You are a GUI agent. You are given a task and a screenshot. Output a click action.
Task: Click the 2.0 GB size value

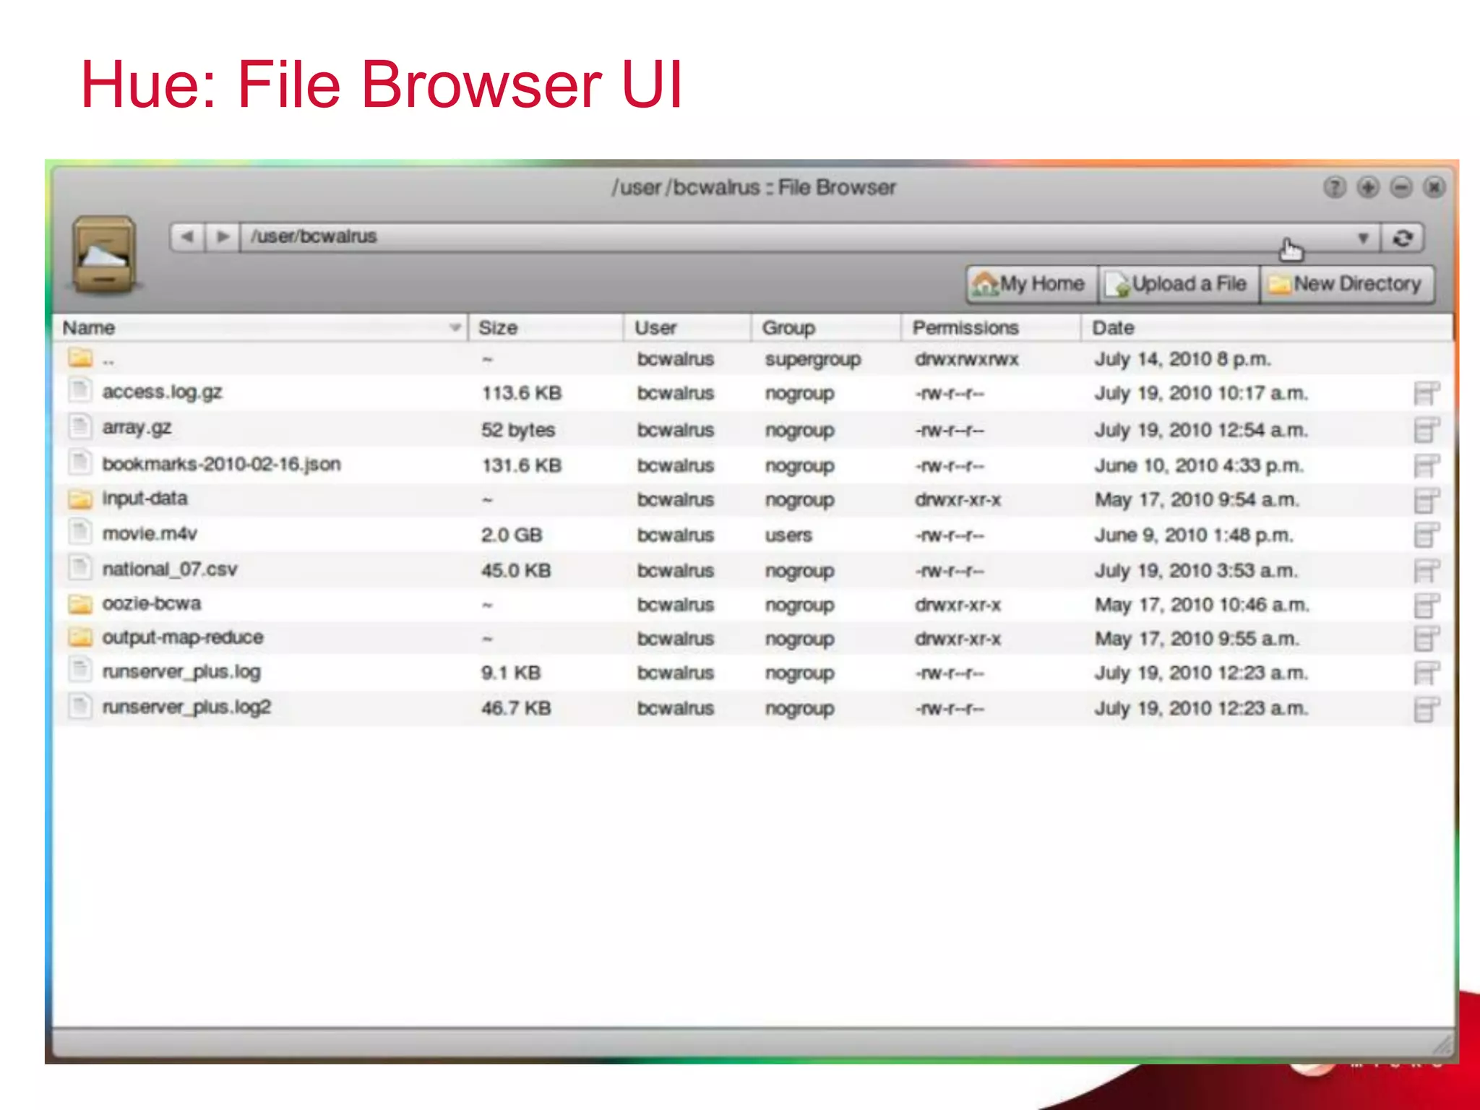(512, 535)
